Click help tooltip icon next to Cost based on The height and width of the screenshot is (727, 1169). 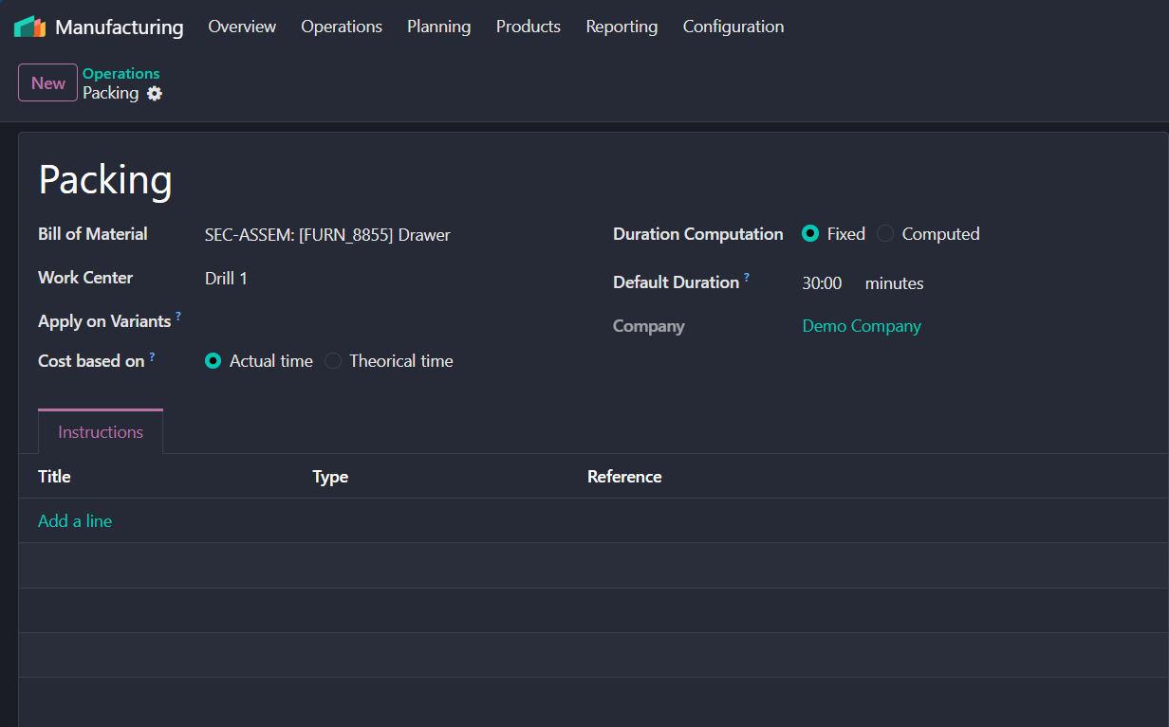click(x=152, y=356)
